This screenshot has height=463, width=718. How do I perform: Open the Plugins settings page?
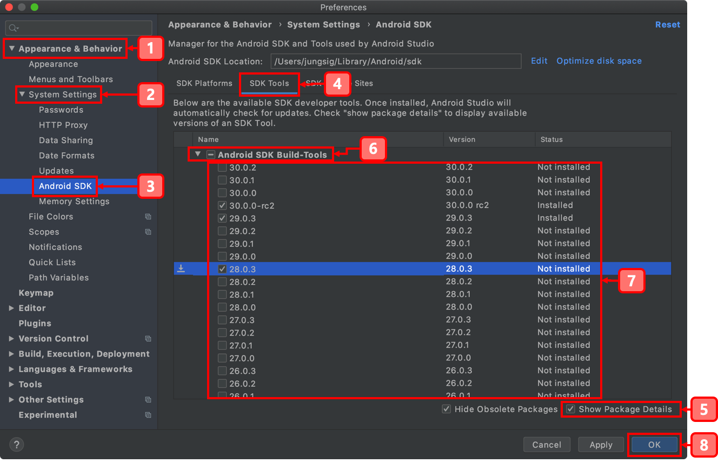coord(35,324)
